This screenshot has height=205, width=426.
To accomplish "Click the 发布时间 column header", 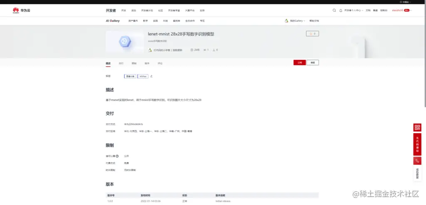I will coord(145,195).
